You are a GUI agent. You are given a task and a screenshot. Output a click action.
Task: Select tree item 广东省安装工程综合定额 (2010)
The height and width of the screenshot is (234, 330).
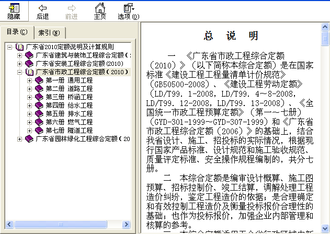[x=79, y=64]
